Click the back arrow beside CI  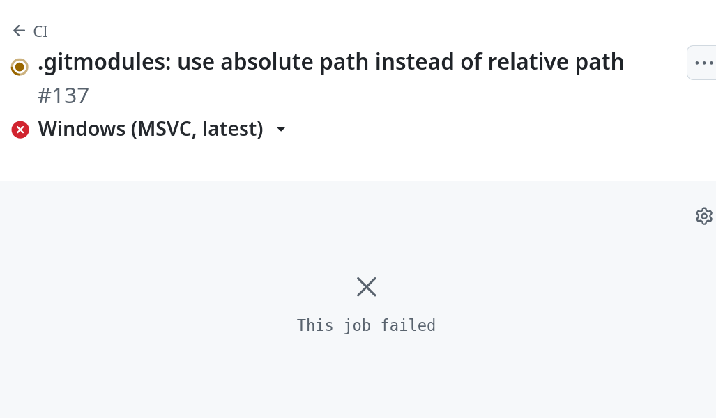point(19,31)
